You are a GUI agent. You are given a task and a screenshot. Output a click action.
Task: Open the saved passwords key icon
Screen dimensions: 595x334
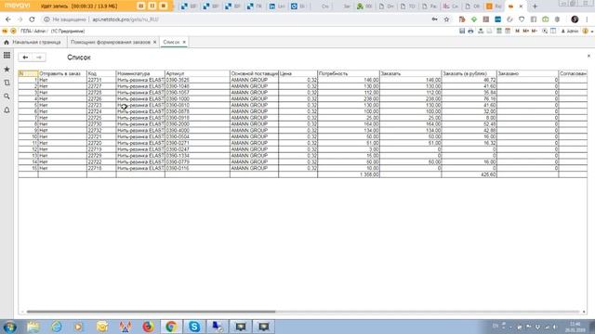click(434, 19)
